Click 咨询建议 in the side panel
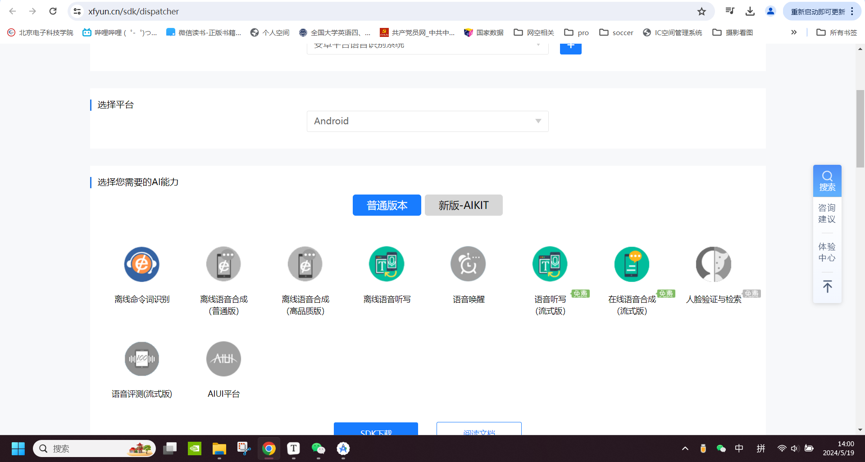The width and height of the screenshot is (865, 462). [827, 213]
